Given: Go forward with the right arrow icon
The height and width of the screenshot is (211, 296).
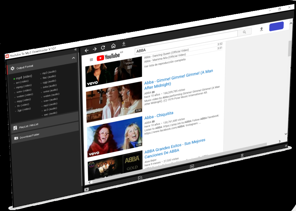Looking at the screenshot, I should 95,49.
